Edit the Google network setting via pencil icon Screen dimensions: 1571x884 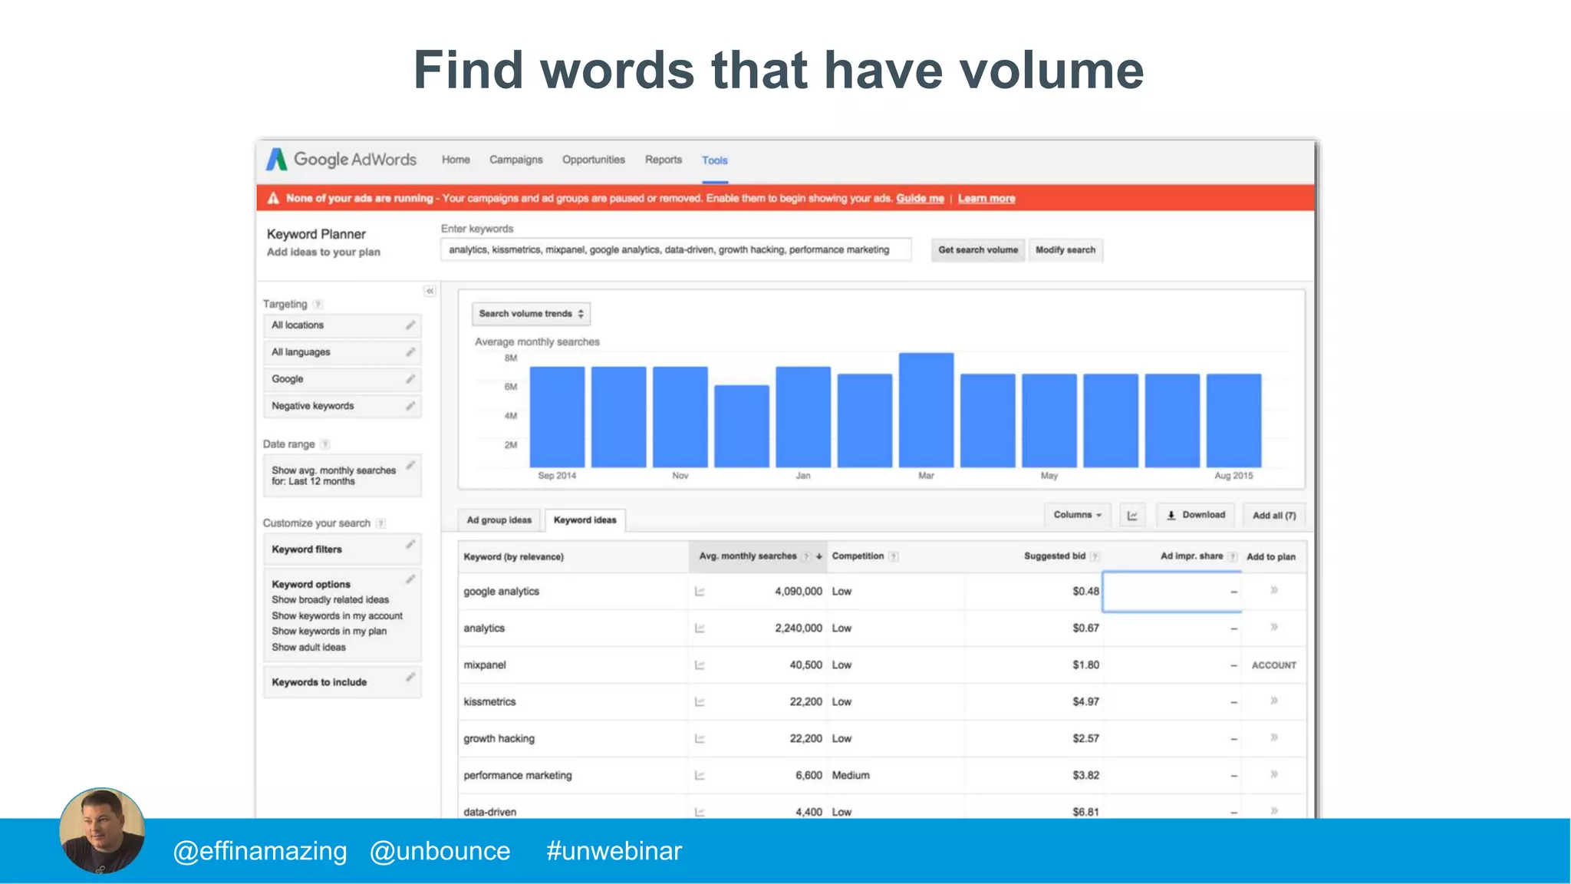click(x=410, y=379)
